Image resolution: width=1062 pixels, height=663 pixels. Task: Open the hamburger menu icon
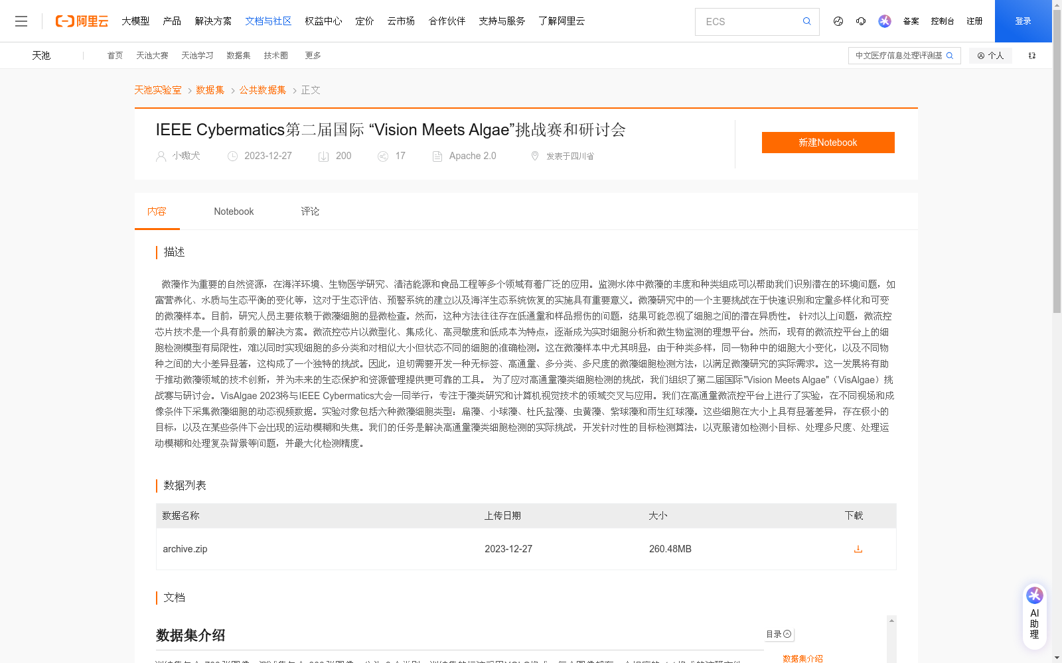tap(21, 21)
